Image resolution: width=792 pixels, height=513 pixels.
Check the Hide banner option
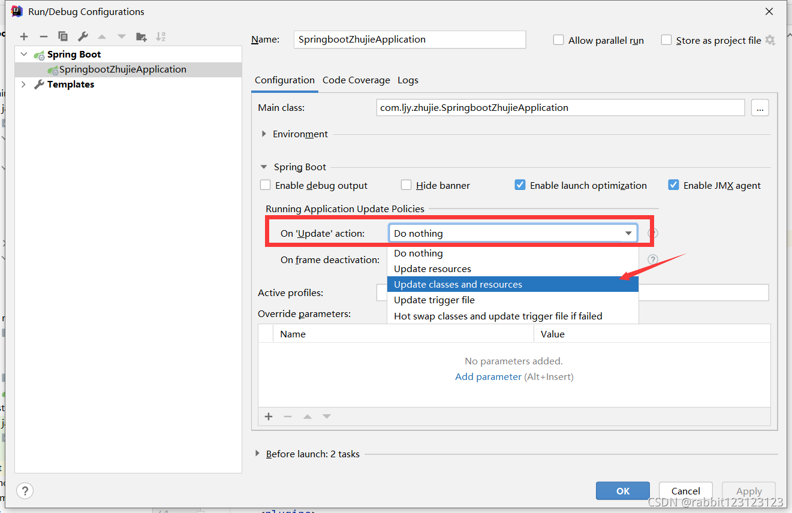click(406, 185)
